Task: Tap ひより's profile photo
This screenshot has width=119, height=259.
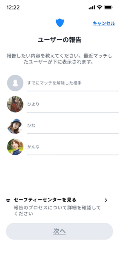Action: 15,104
